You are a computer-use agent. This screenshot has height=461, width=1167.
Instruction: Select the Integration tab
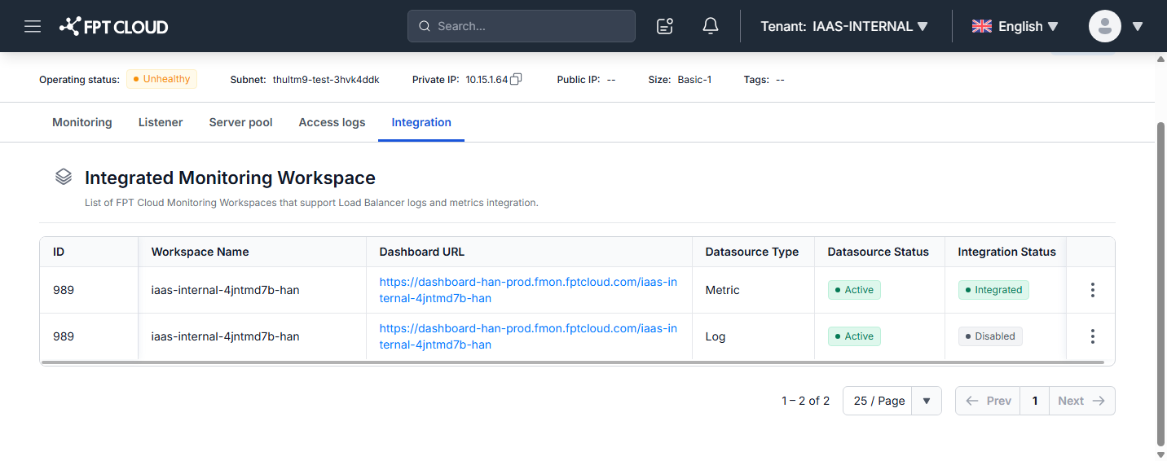pos(421,122)
